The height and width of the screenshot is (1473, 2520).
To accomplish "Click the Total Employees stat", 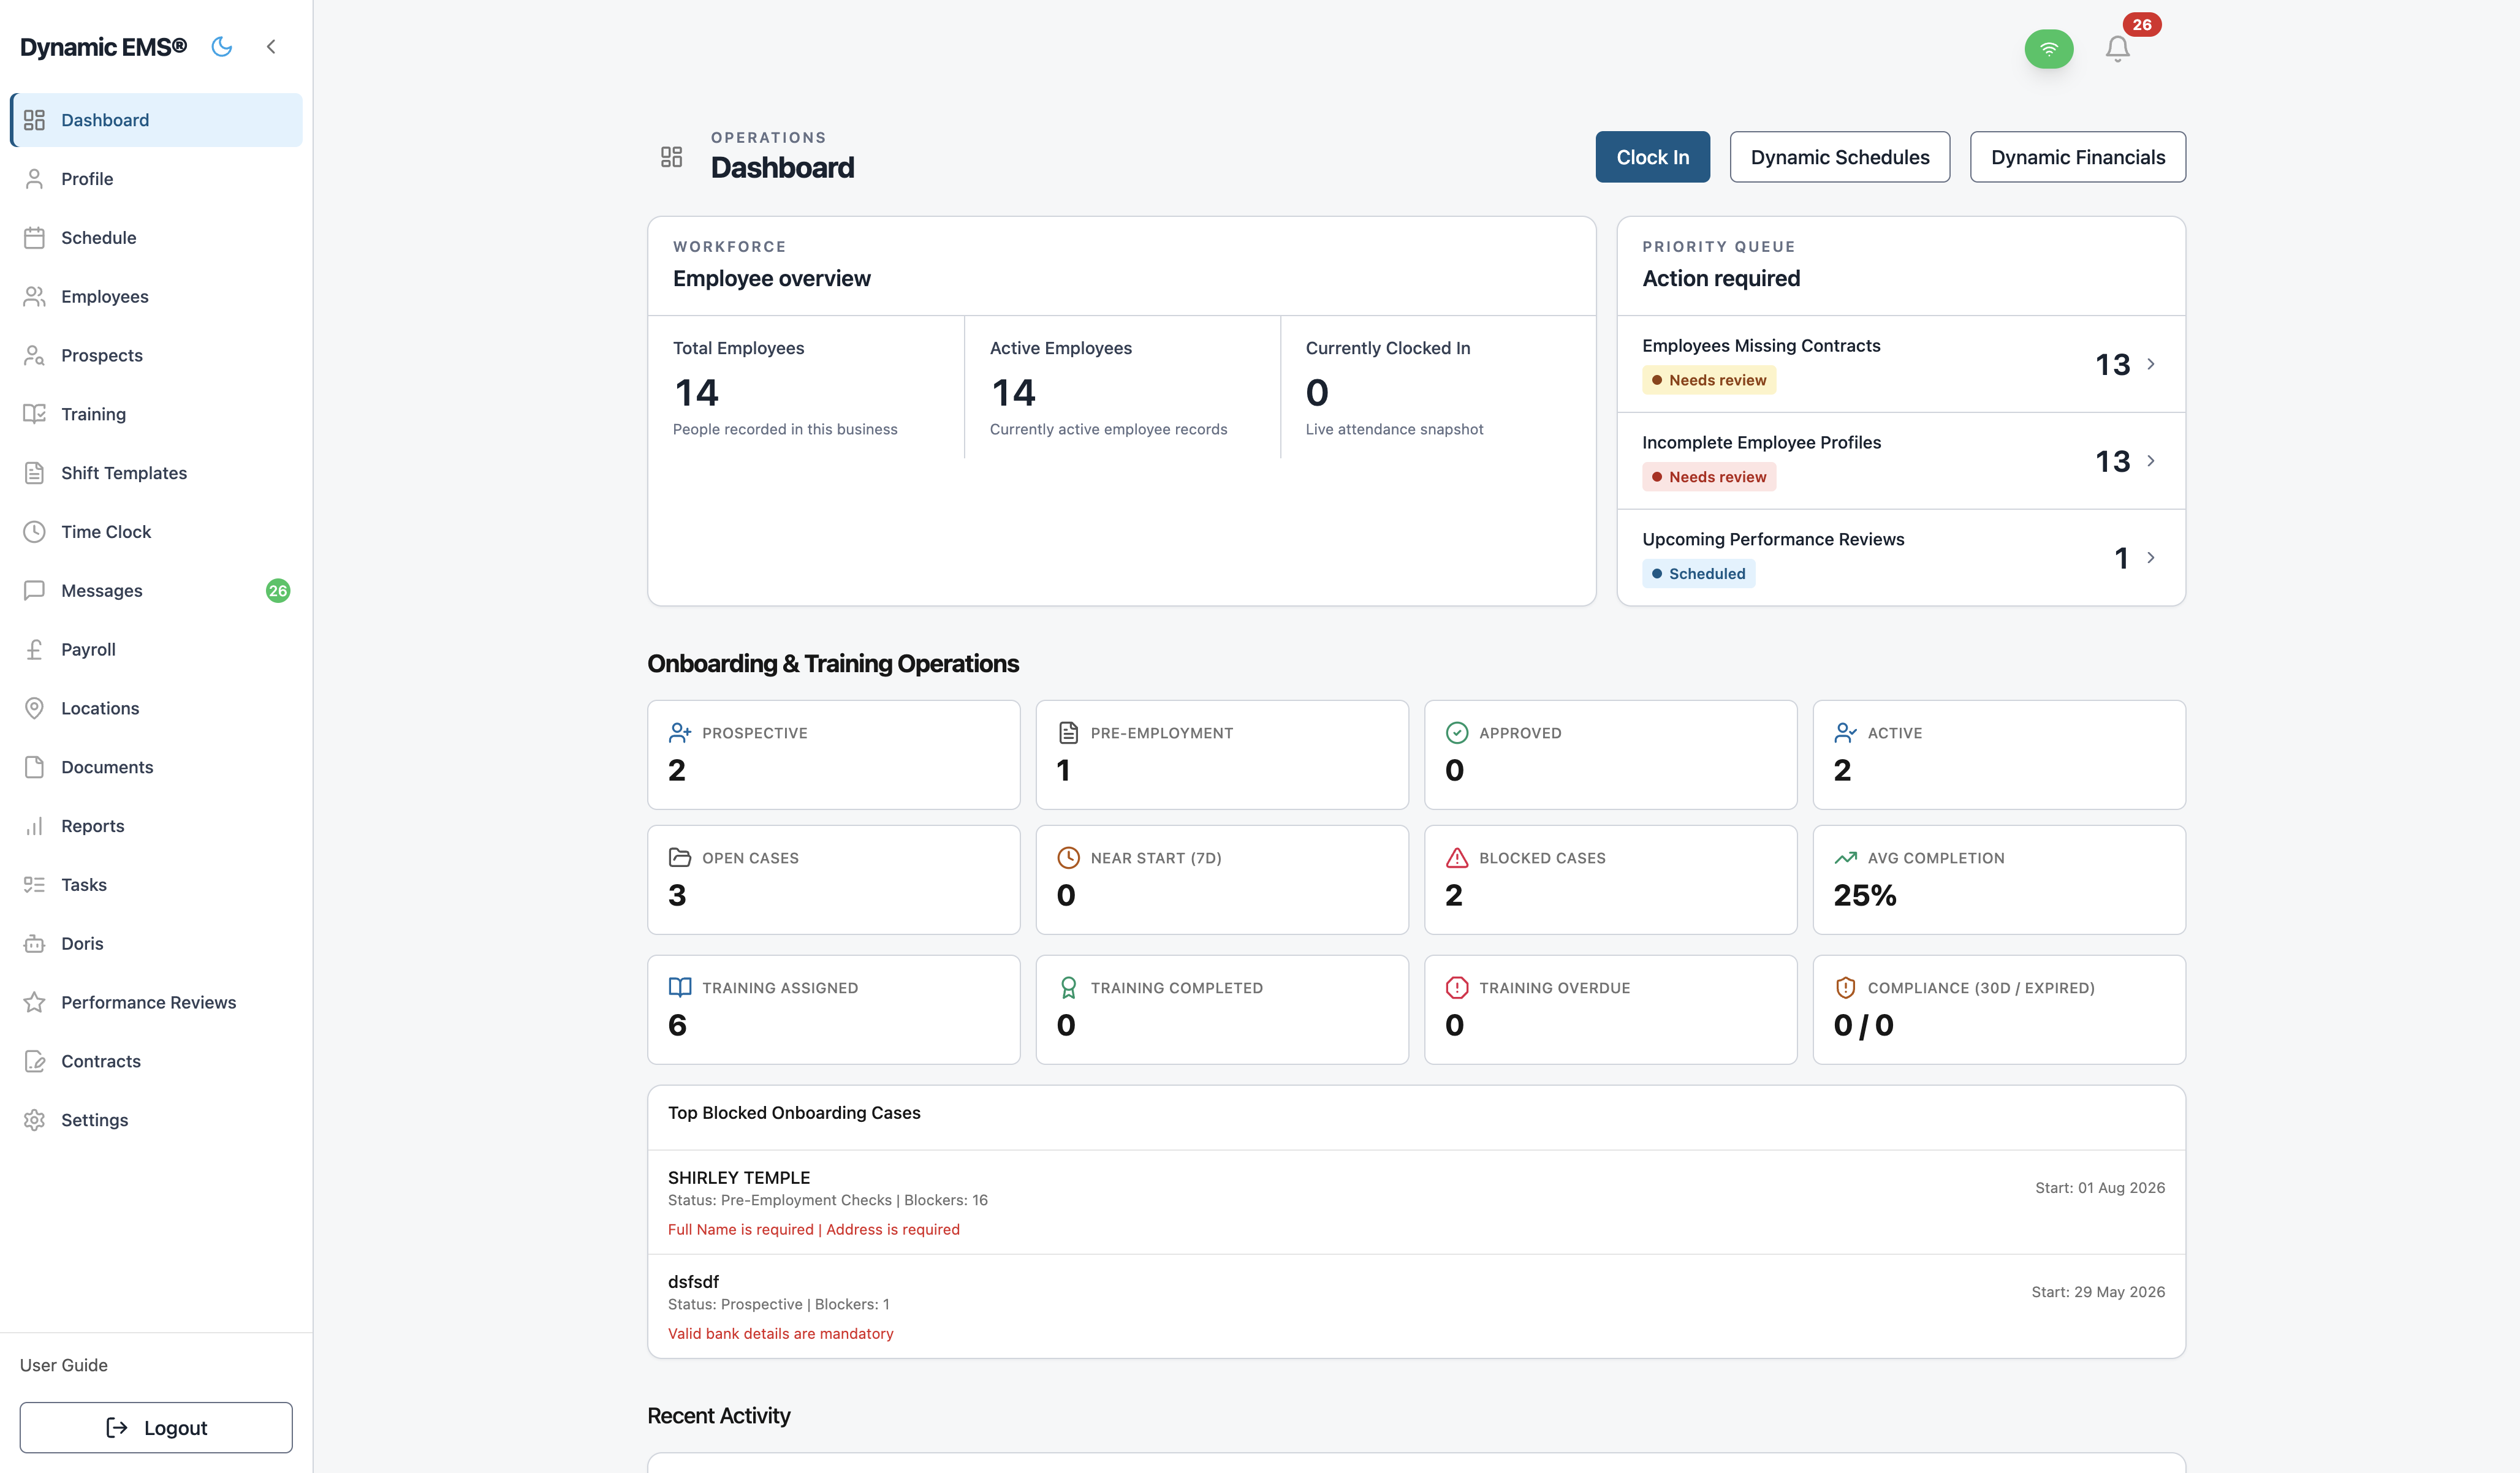I will tap(806, 388).
